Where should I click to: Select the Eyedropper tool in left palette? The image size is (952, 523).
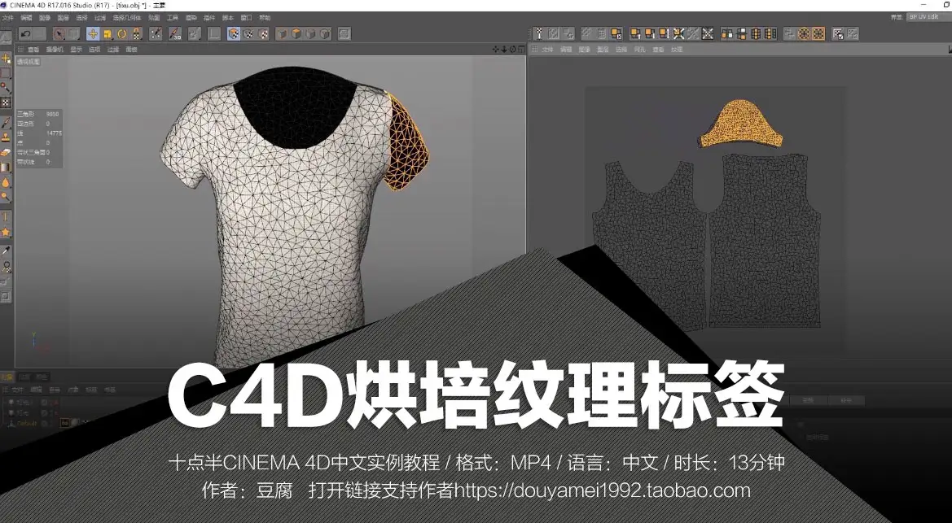pos(6,251)
